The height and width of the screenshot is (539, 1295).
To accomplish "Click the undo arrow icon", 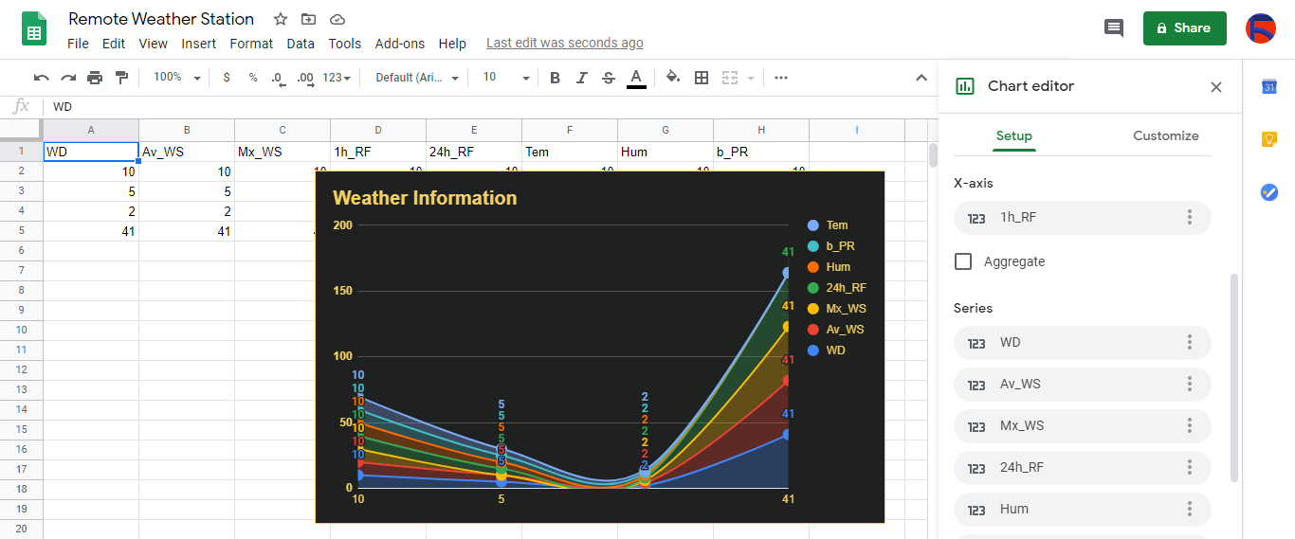I will (41, 78).
